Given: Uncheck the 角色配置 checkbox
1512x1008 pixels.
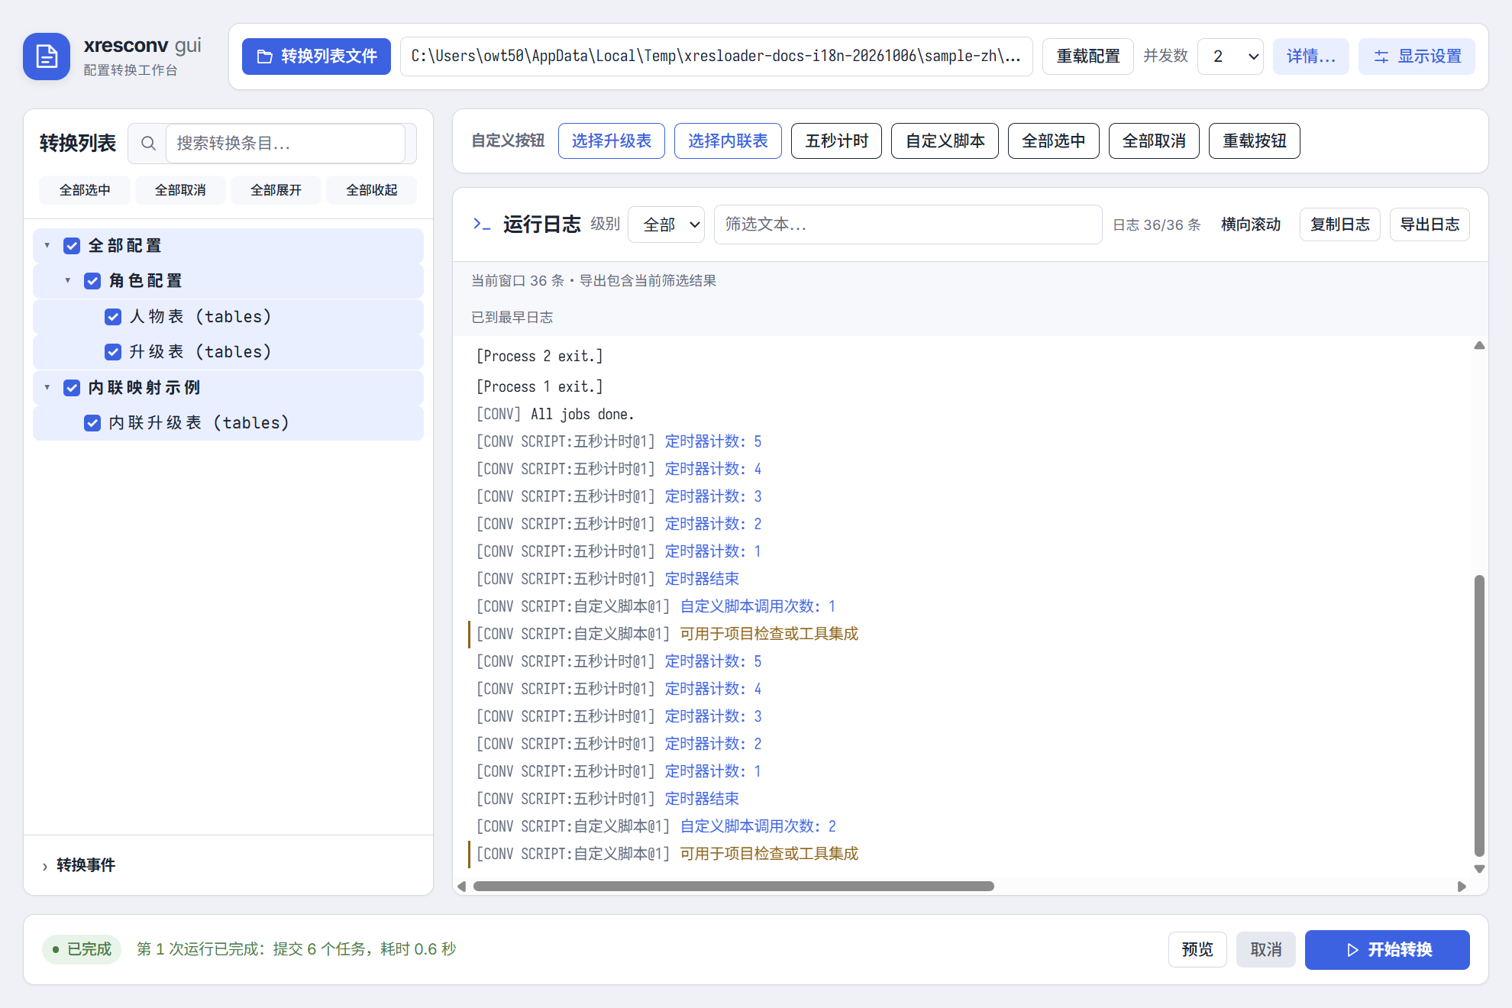Looking at the screenshot, I should click(92, 281).
